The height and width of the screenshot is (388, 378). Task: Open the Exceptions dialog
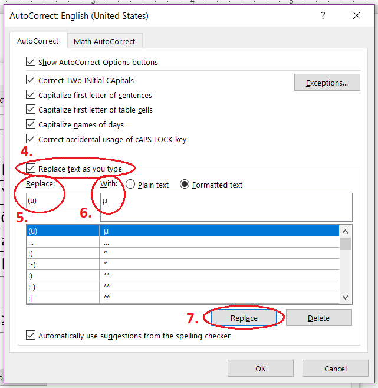point(327,83)
